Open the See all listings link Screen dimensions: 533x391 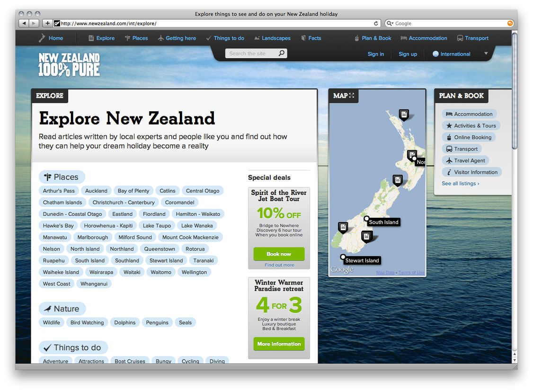460,184
